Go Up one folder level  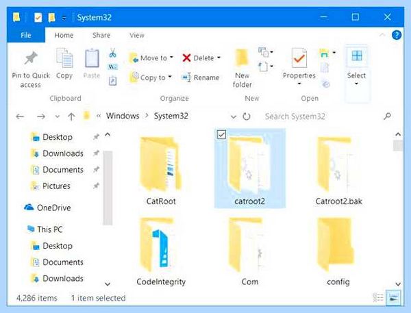point(71,116)
